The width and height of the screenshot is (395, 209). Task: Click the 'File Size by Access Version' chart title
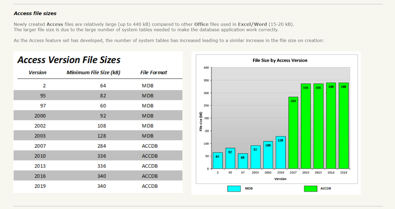pos(280,60)
